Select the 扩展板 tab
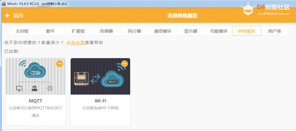296x131 pixels. [x=78, y=31]
